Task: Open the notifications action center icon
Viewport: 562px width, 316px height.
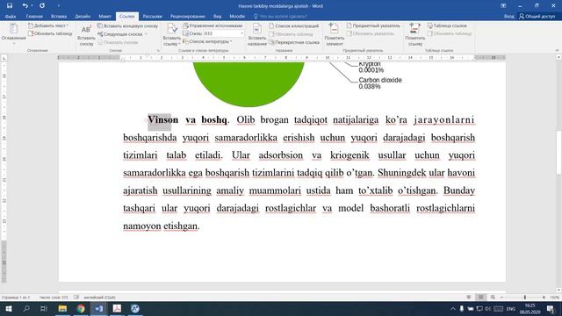Action: pos(551,308)
